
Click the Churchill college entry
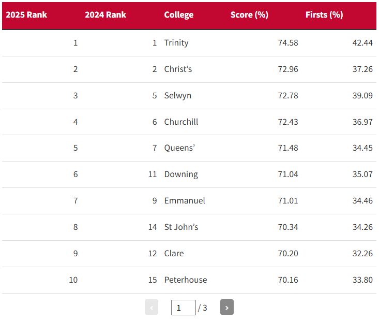[181, 122]
